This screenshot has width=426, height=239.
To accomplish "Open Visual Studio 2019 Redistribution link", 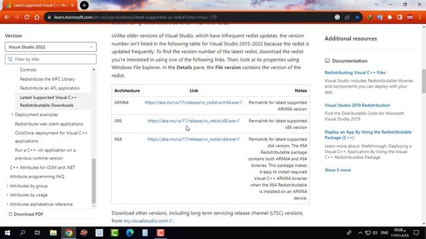I will pos(357,105).
